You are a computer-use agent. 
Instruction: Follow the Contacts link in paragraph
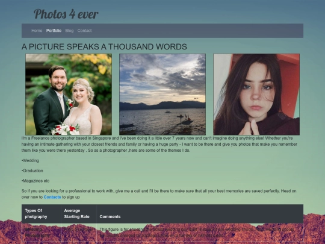52,197
